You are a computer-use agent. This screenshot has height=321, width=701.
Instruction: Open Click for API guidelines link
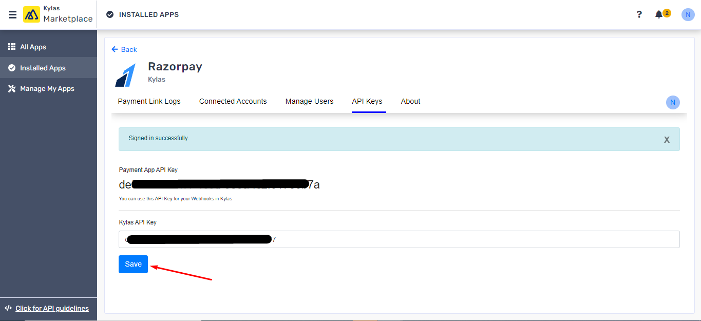(x=52, y=308)
